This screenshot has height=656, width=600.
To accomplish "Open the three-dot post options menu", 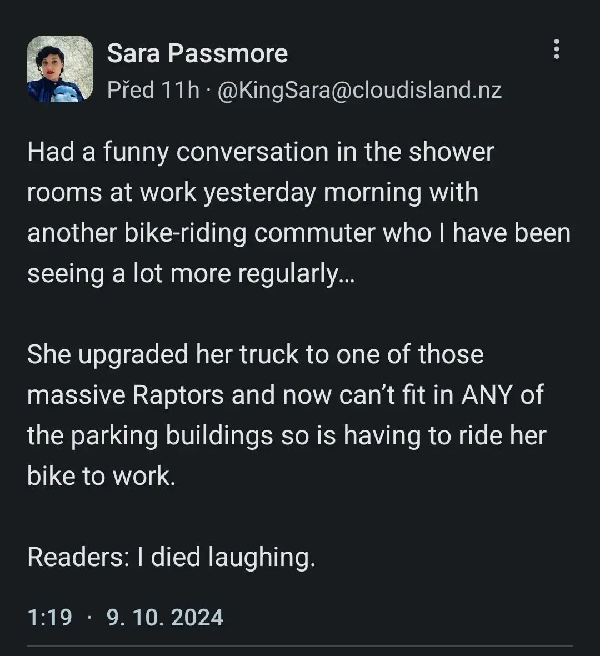I will coord(556,49).
